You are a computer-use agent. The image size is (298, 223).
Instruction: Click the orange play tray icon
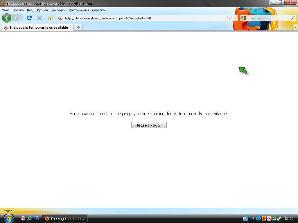[x=264, y=218]
